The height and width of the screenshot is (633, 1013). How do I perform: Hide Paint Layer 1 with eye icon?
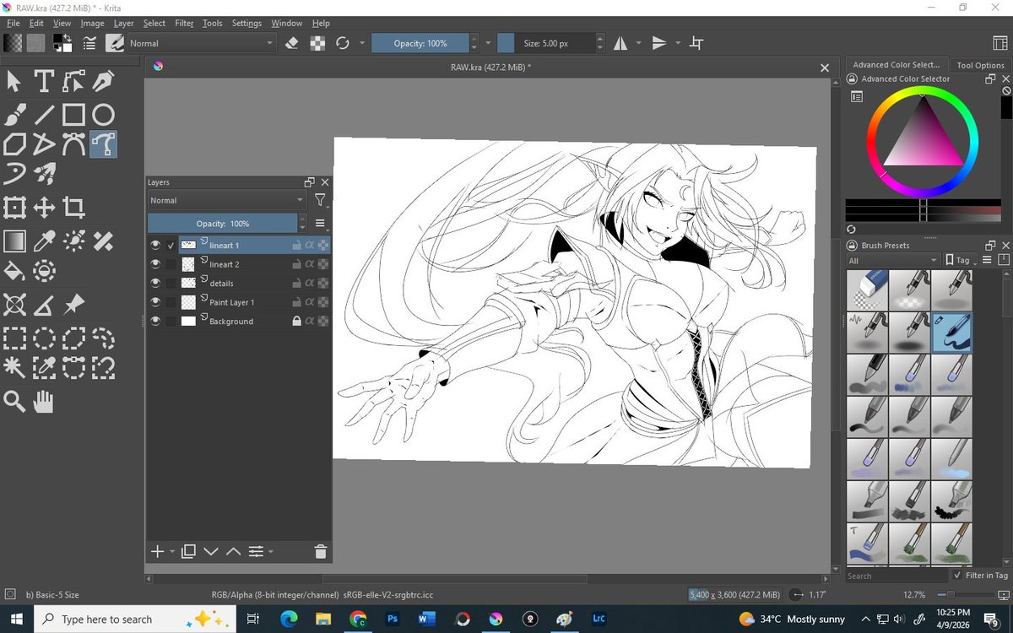tap(155, 302)
